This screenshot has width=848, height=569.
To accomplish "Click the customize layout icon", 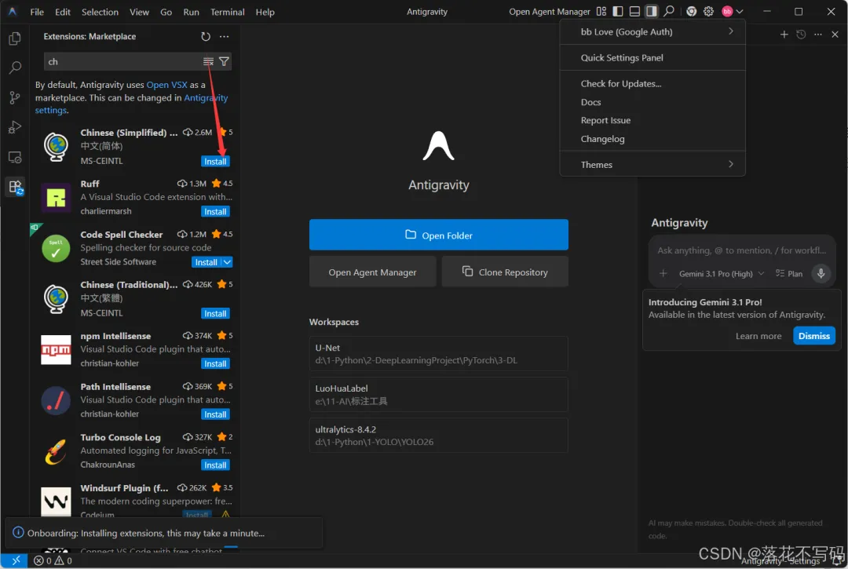I will pyautogui.click(x=601, y=11).
